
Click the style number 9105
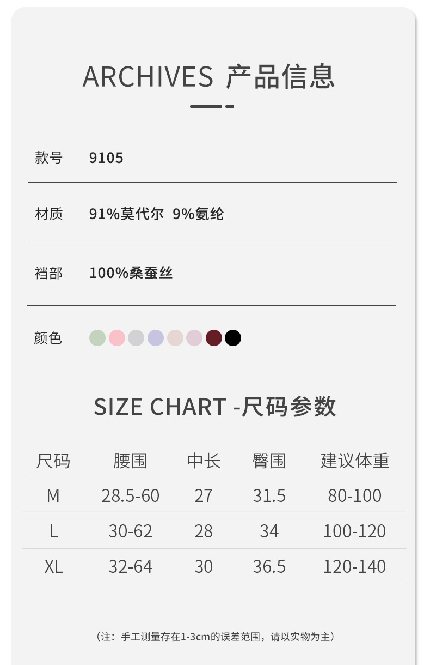coord(106,158)
